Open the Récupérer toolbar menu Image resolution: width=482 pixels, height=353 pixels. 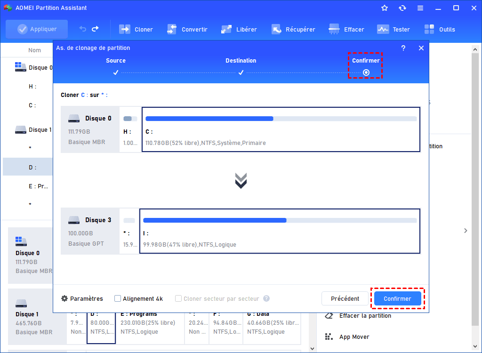point(293,30)
